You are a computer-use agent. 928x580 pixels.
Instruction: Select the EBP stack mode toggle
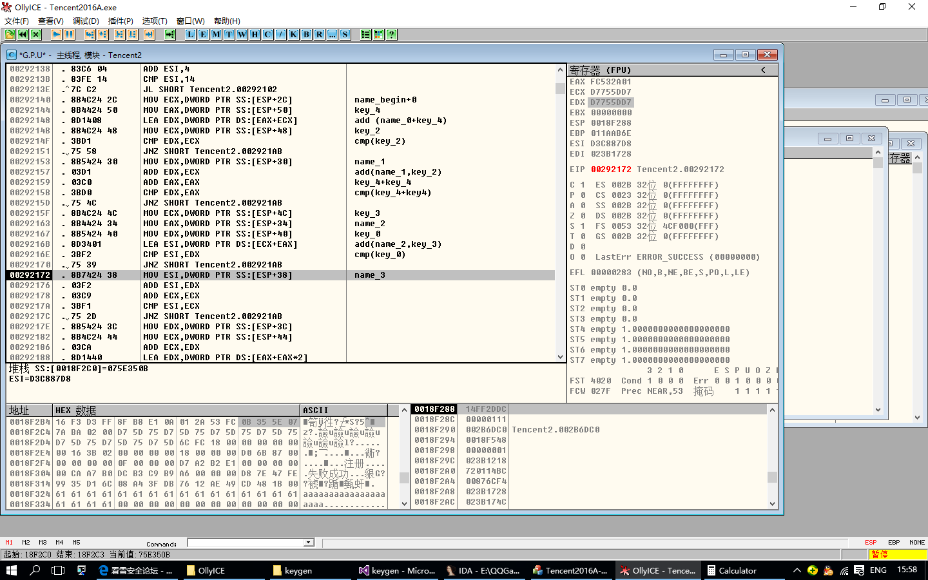coord(894,543)
